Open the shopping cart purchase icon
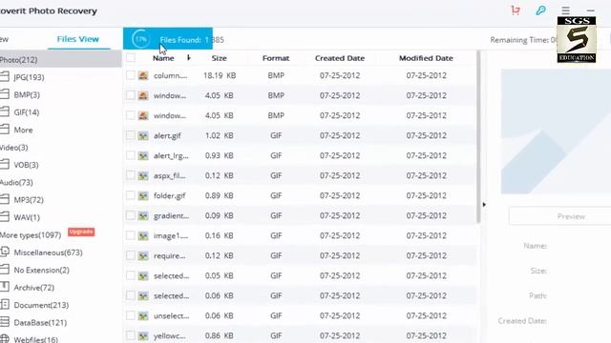611x343 pixels. tap(516, 10)
